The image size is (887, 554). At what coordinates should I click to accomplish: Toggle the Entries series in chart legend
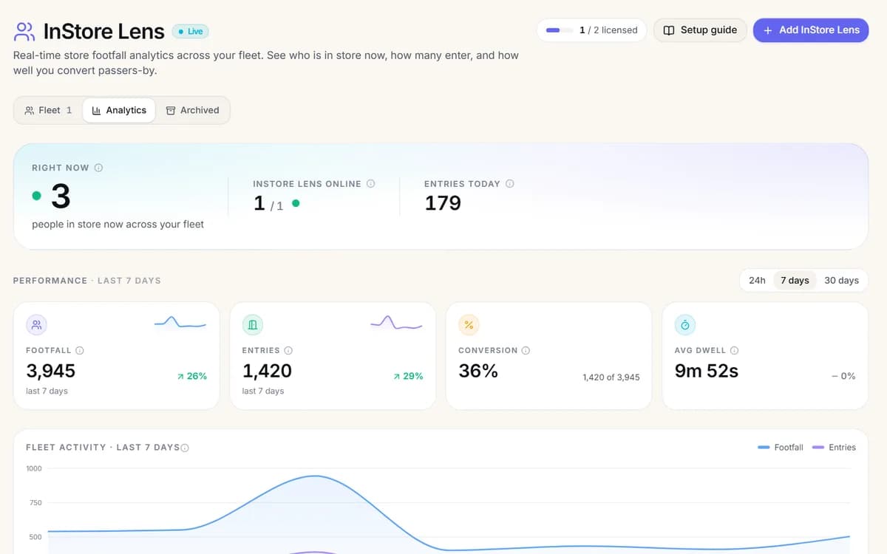834,448
